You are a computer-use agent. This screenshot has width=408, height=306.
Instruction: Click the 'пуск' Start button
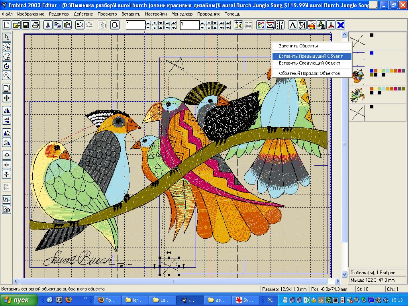tap(19, 300)
